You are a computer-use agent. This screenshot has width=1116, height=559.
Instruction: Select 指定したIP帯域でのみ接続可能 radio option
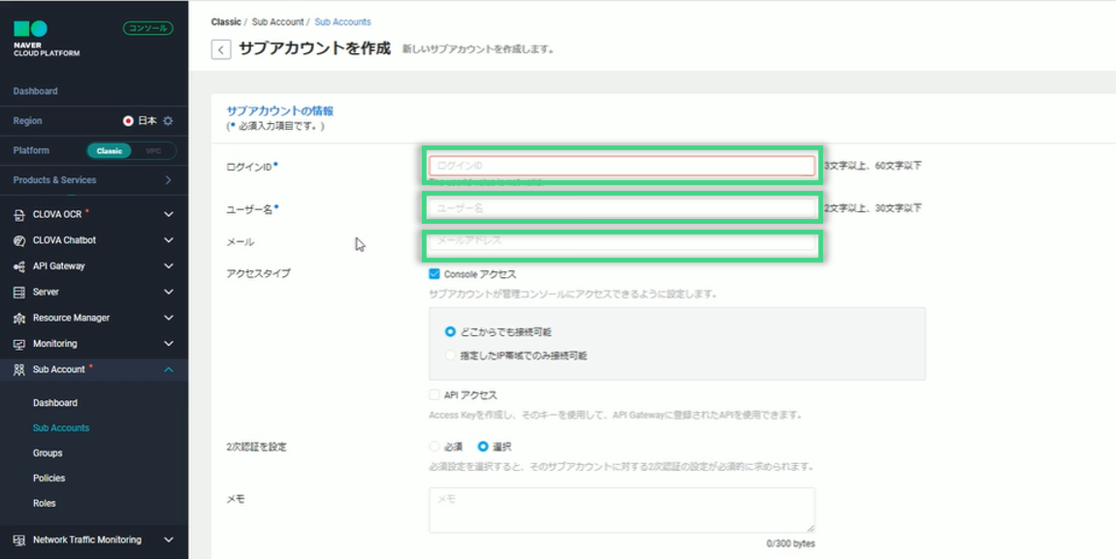(x=450, y=356)
